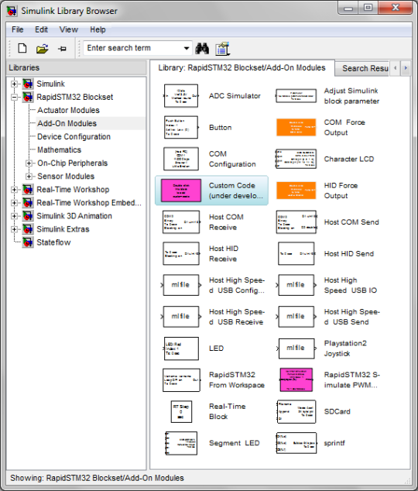The height and width of the screenshot is (491, 418).
Task: Select Adjust Simulink block parameter icon
Action: pyautogui.click(x=296, y=96)
